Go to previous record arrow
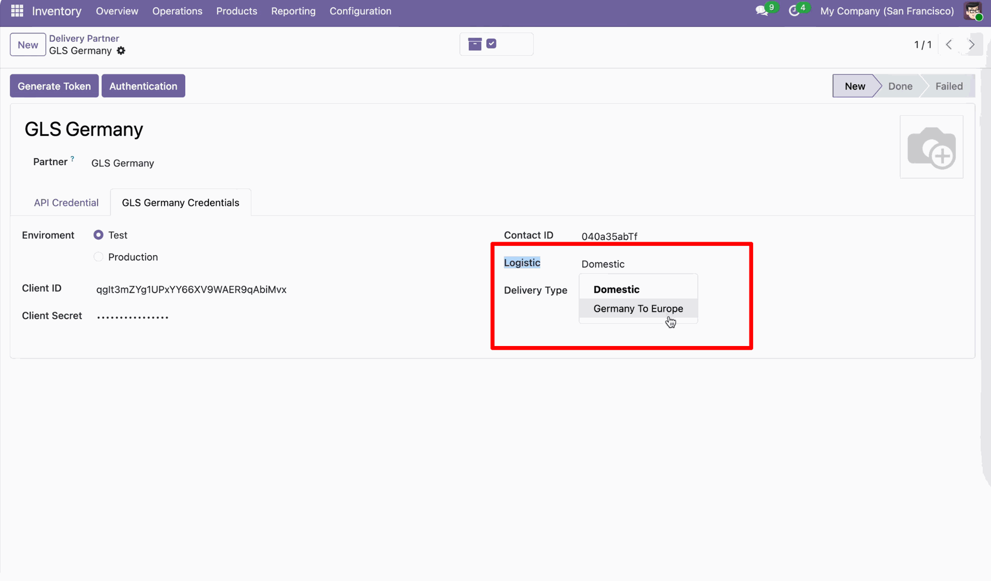991x581 pixels. (949, 44)
